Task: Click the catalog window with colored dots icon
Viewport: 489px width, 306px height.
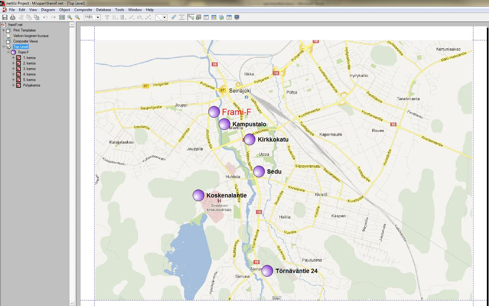Action: point(214,17)
